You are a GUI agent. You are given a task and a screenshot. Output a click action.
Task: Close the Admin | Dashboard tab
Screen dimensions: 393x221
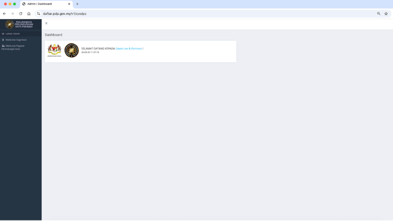click(69, 4)
